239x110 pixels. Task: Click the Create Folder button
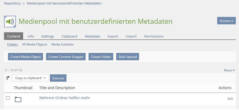pyautogui.click(x=101, y=57)
